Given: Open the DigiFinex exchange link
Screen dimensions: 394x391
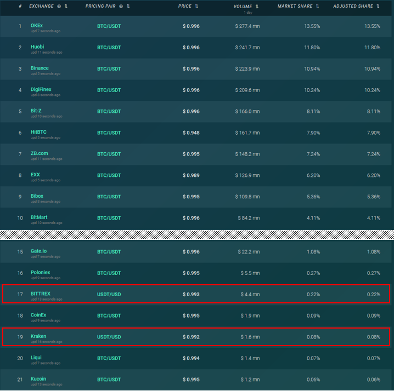Looking at the screenshot, I should click(x=41, y=90).
